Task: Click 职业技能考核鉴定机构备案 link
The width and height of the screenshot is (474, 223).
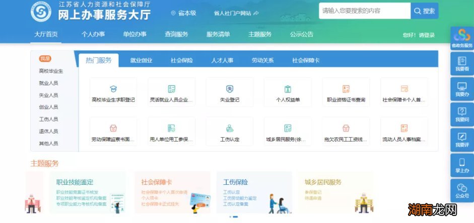Action: (x=81, y=198)
